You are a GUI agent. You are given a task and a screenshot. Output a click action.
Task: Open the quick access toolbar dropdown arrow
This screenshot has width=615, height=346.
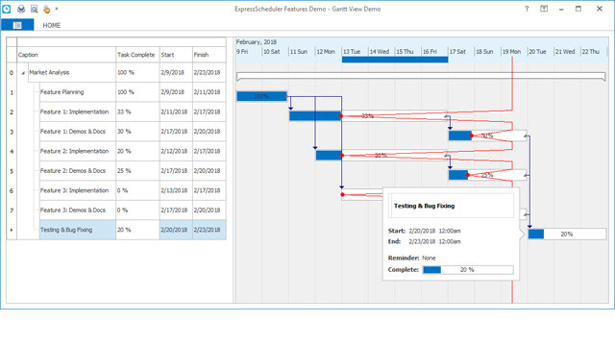coord(57,9)
